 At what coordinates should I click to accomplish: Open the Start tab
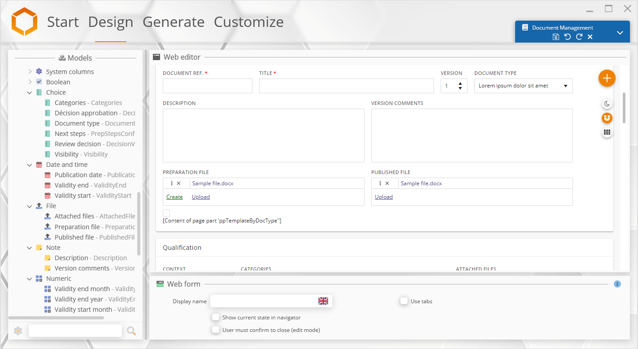click(x=63, y=22)
